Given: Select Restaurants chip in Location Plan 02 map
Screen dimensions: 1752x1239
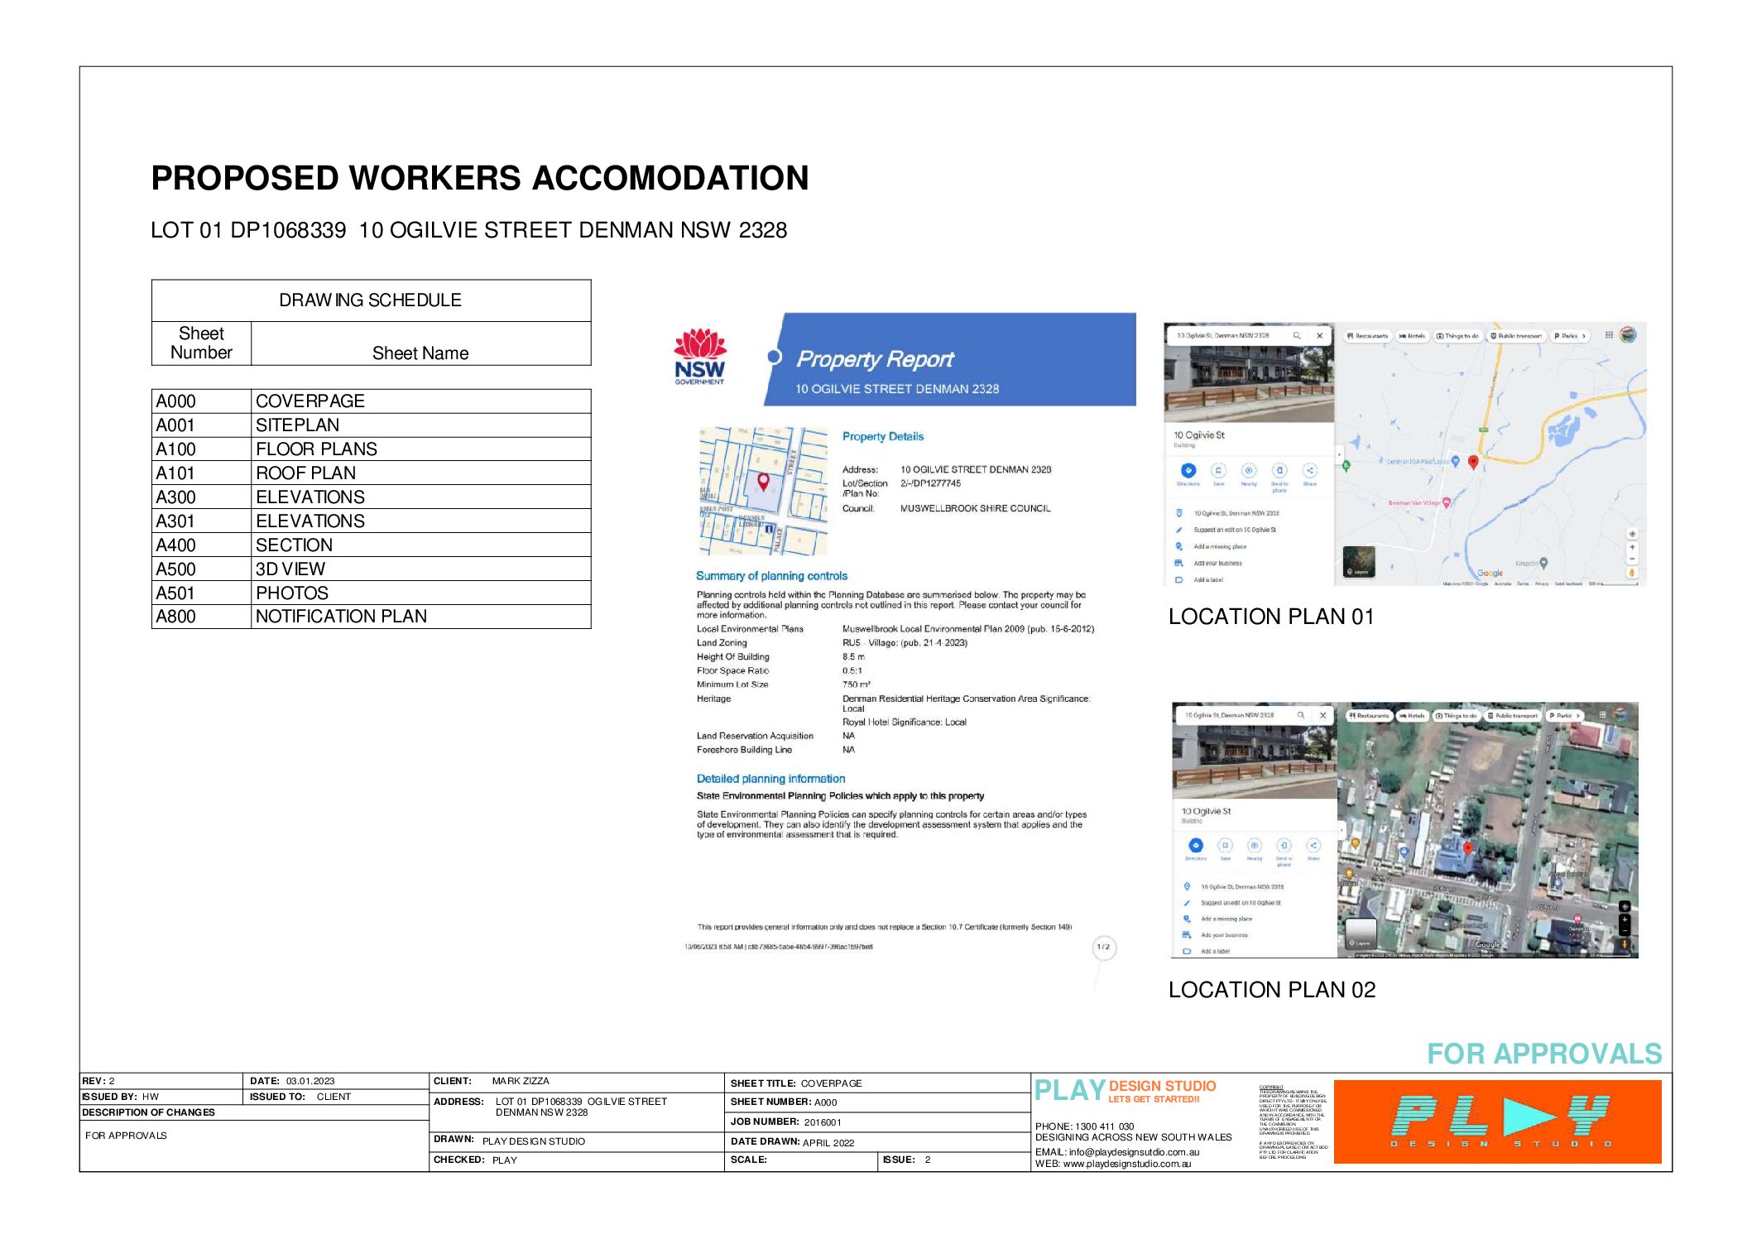Looking at the screenshot, I should (x=1369, y=715).
